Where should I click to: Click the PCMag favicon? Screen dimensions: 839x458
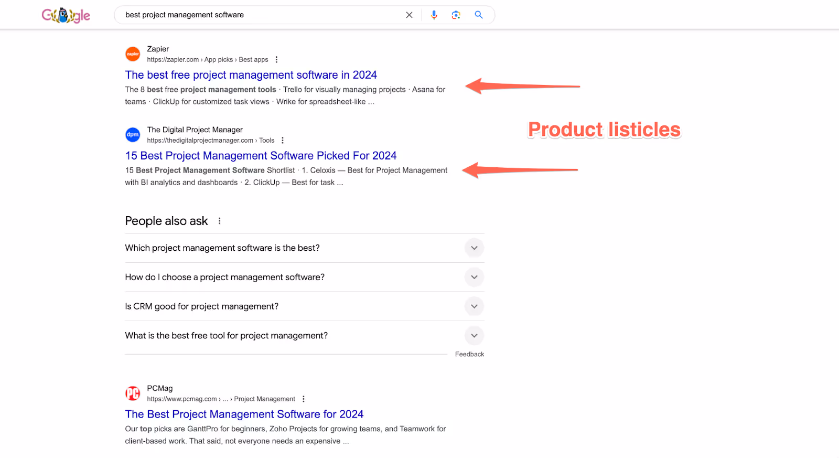pyautogui.click(x=133, y=393)
